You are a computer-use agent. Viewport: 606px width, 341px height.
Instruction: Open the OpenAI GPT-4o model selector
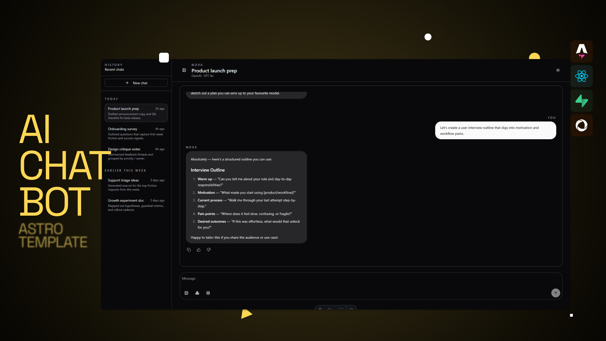tap(202, 76)
